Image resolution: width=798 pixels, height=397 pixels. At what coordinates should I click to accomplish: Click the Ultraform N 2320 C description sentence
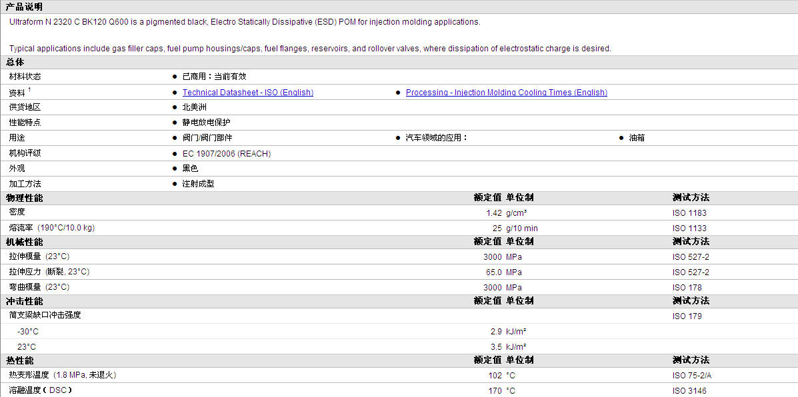point(245,22)
